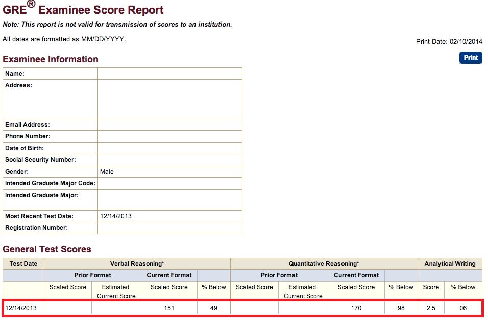Viewport: 488px width, 326px height.
Task: Click the Name: label cell
Action: (50, 74)
